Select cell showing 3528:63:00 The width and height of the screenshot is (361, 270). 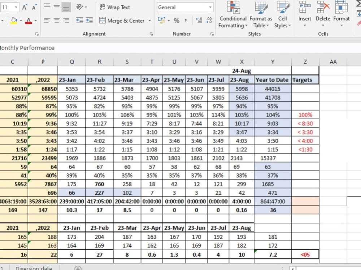pyautogui.click(x=43, y=201)
